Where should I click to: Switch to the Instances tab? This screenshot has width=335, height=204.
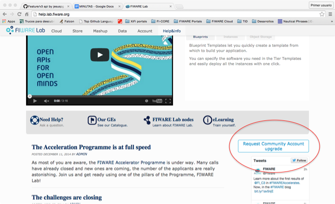click(x=230, y=37)
